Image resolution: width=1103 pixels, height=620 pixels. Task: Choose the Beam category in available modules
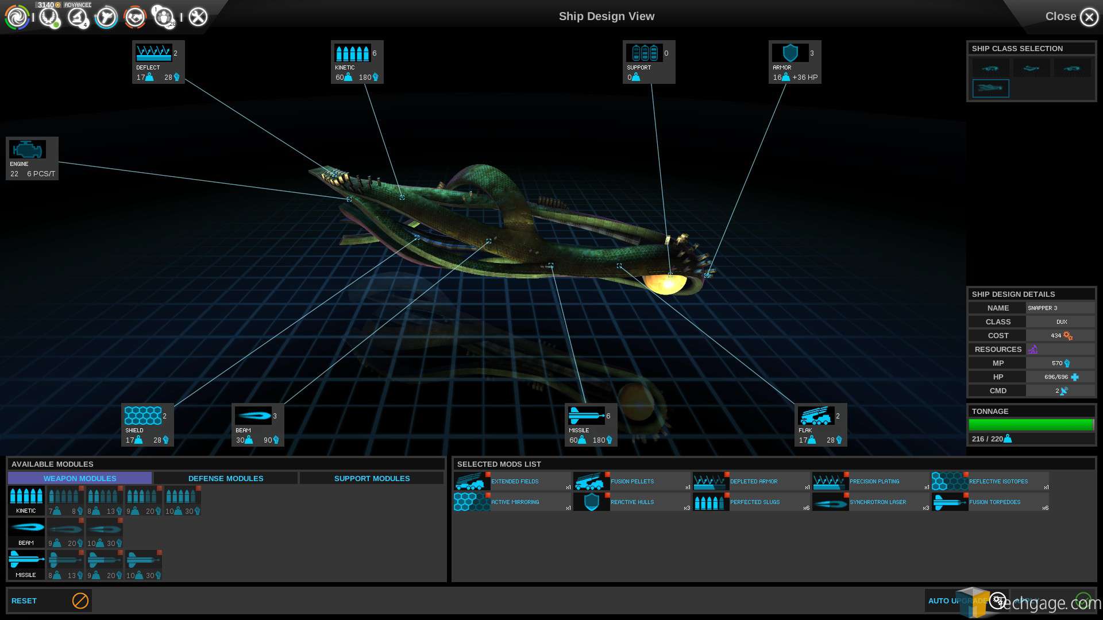(26, 533)
